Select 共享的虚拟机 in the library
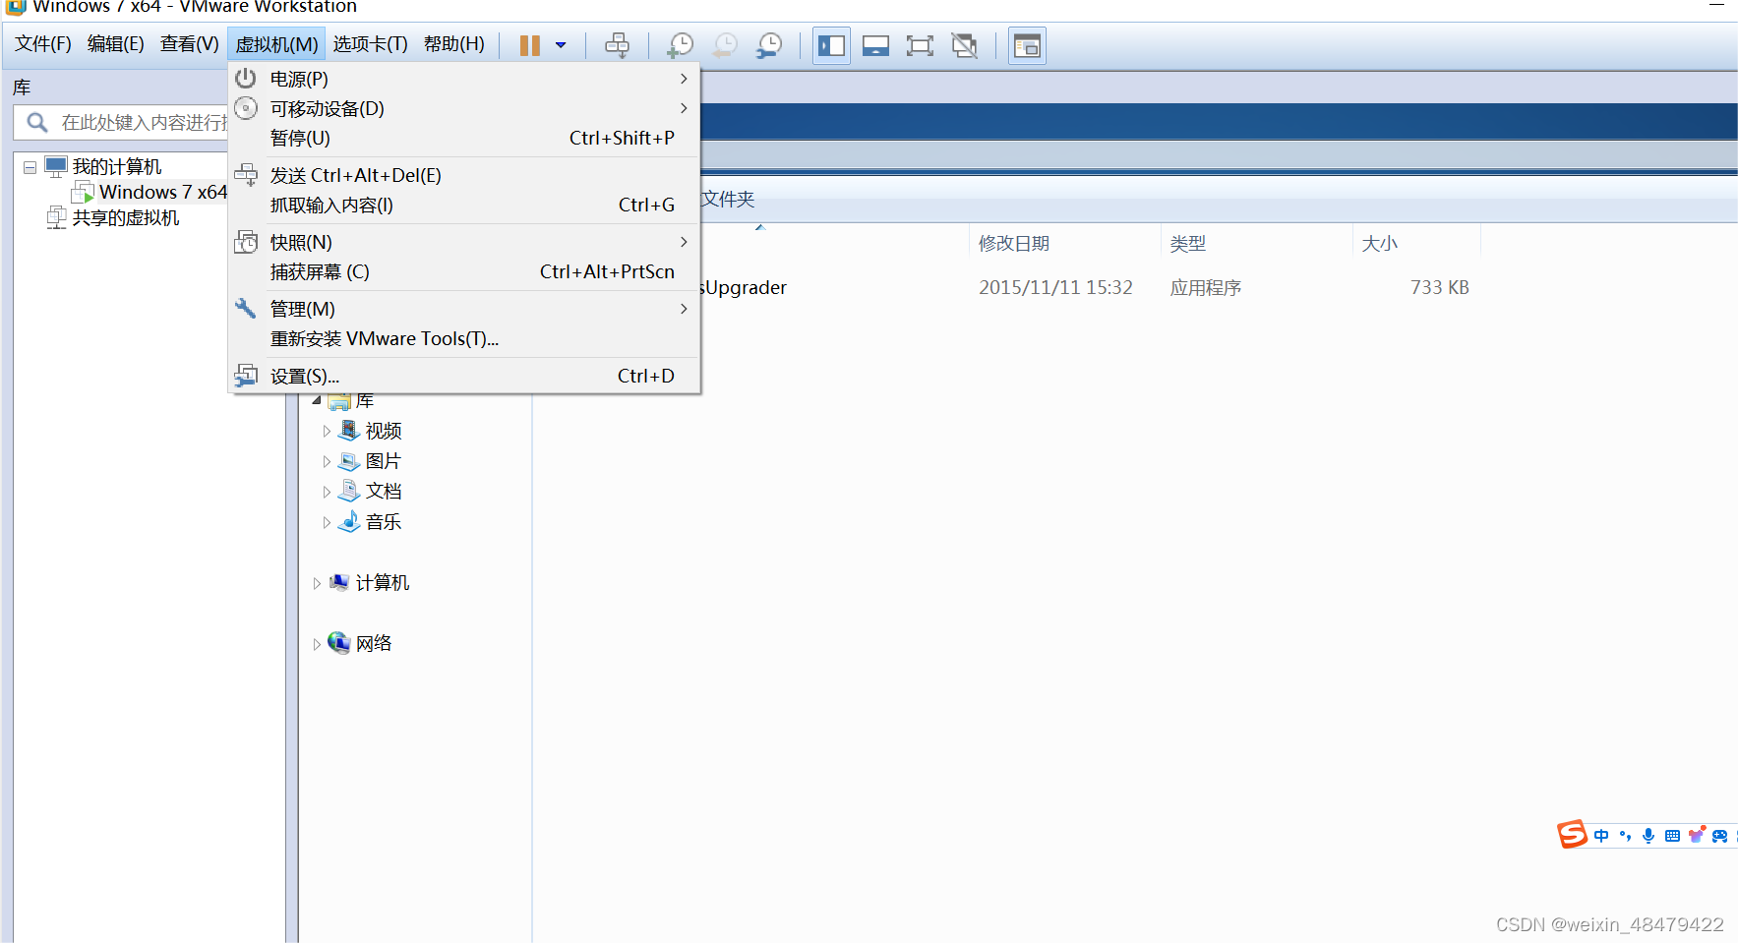This screenshot has width=1738, height=943. pos(126,217)
